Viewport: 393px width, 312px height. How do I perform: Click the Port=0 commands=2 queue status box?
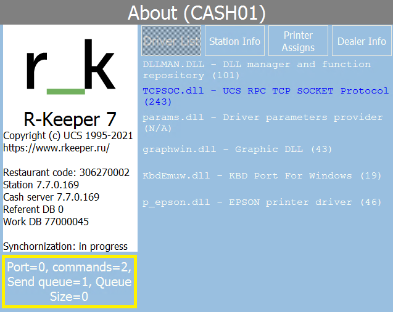69,281
